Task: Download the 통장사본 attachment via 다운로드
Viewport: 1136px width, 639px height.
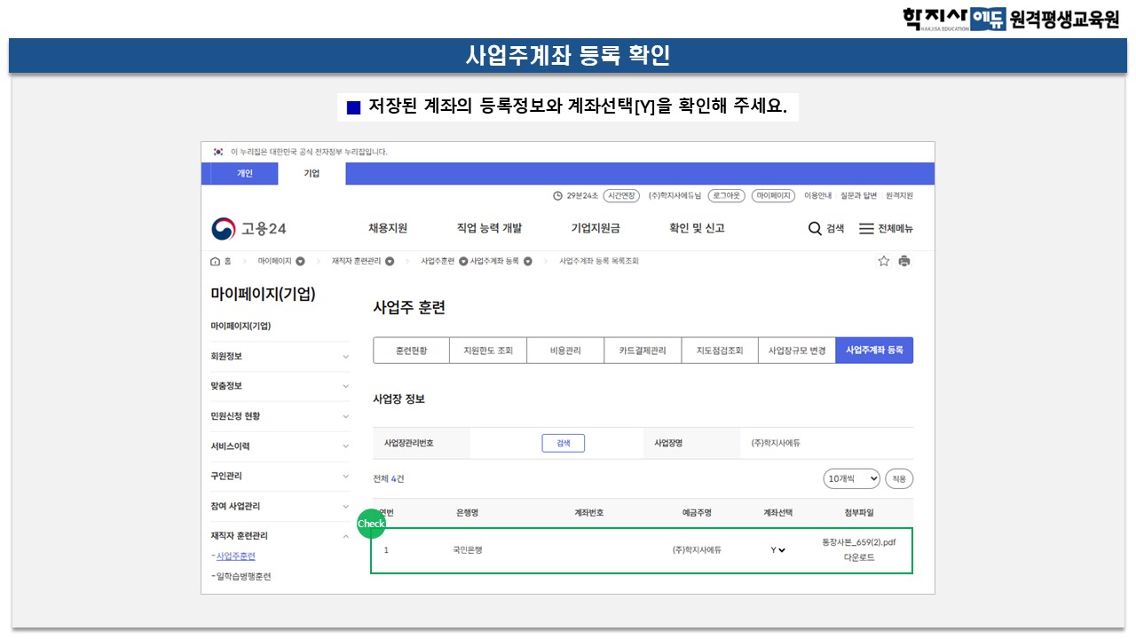Action: click(858, 557)
